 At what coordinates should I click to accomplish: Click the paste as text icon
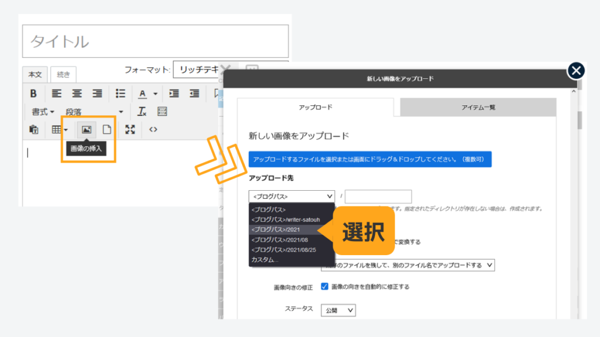click(x=33, y=129)
